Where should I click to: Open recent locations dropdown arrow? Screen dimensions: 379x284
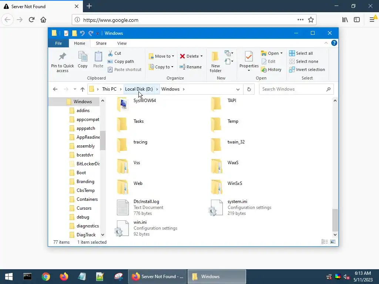75,89
